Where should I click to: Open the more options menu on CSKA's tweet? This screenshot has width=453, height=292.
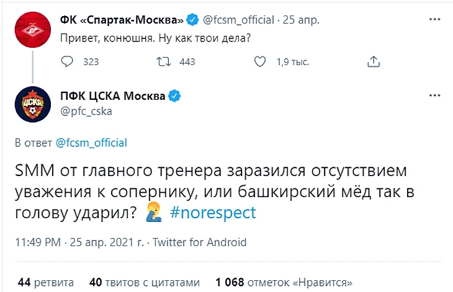435,95
